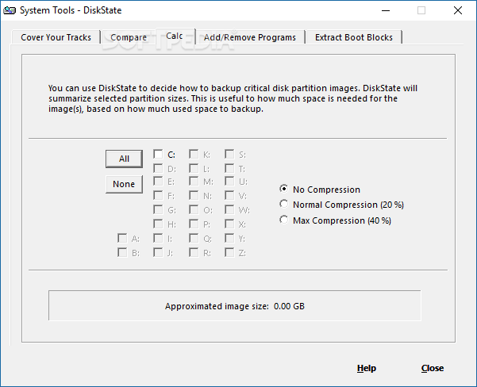The width and height of the screenshot is (477, 387).
Task: Select No Compression radio button
Action: point(284,189)
